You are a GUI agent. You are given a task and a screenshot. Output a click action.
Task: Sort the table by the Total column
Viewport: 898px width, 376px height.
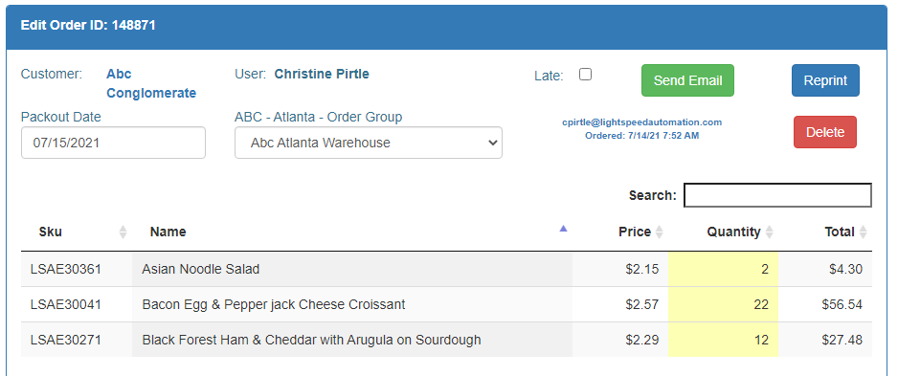(825, 232)
